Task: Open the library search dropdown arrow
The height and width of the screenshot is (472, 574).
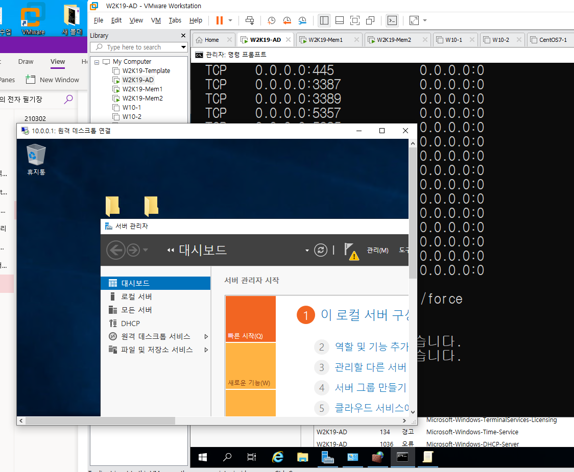Action: 184,47
